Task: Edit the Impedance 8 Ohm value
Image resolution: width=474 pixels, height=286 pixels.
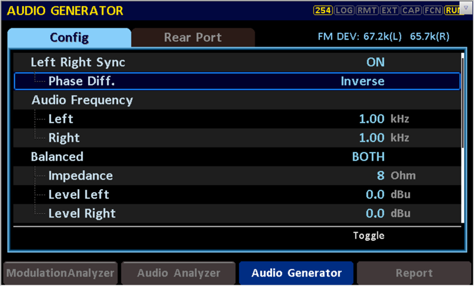Action: point(380,175)
